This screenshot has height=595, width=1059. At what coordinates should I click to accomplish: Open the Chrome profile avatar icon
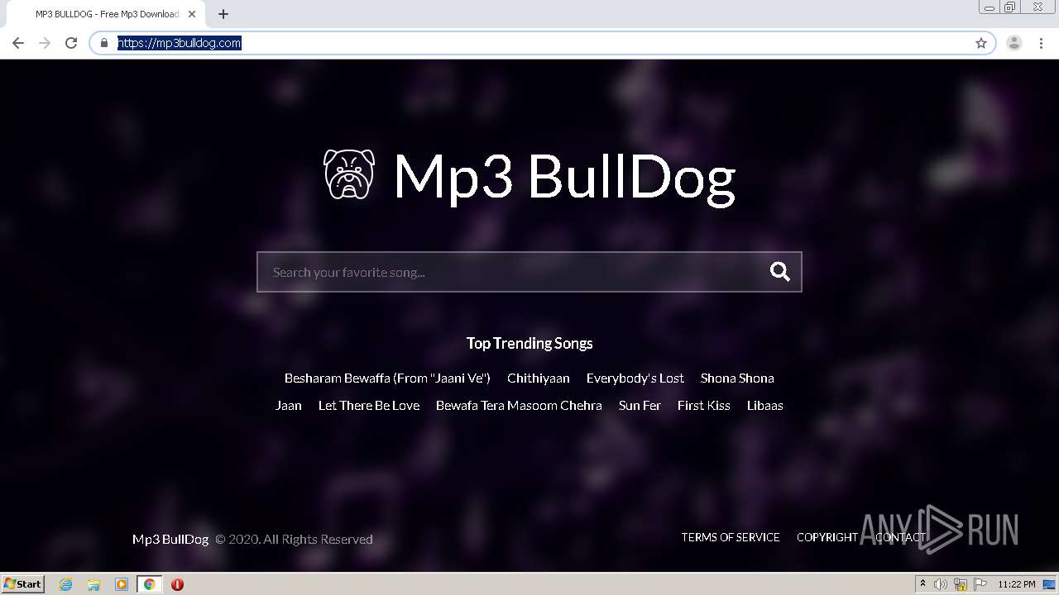(1014, 43)
